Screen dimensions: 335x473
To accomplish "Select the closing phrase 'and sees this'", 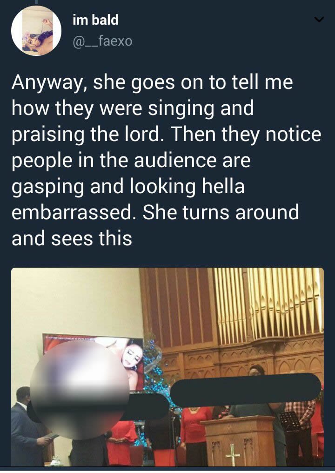I will pyautogui.click(x=72, y=238).
